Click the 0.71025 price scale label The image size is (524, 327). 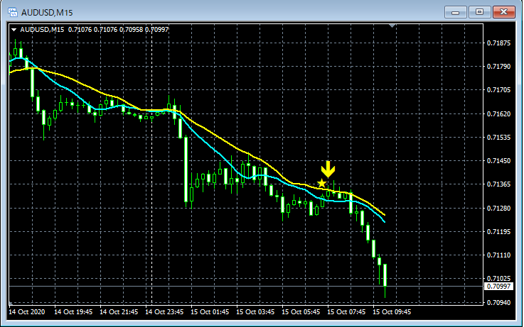coord(498,278)
